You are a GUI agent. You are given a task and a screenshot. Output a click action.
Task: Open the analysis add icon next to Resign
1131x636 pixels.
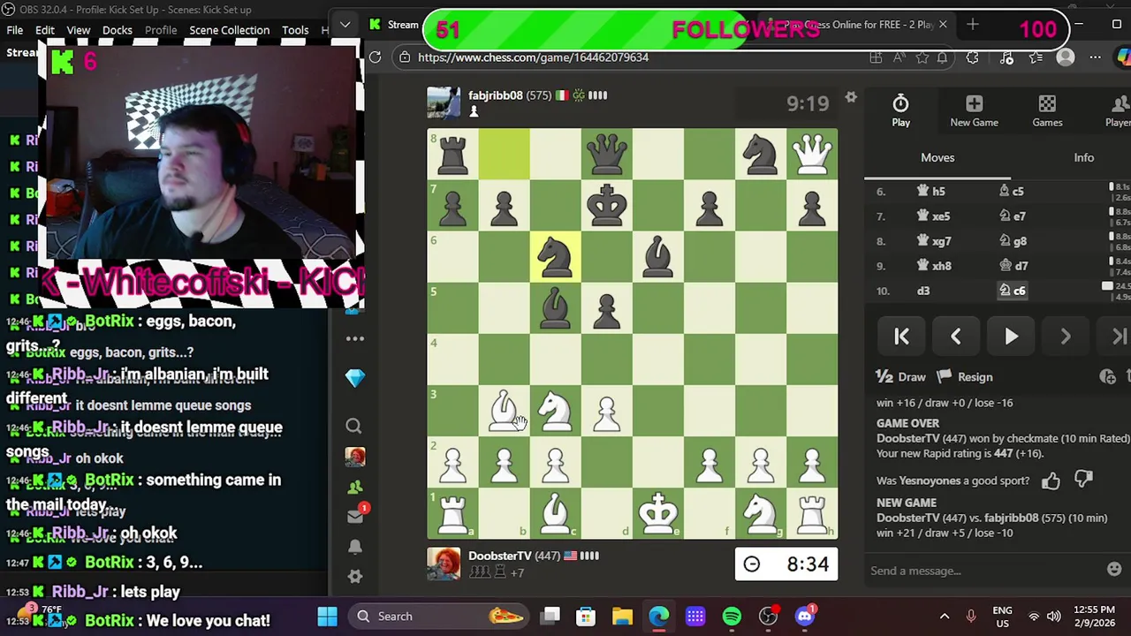pyautogui.click(x=1107, y=377)
